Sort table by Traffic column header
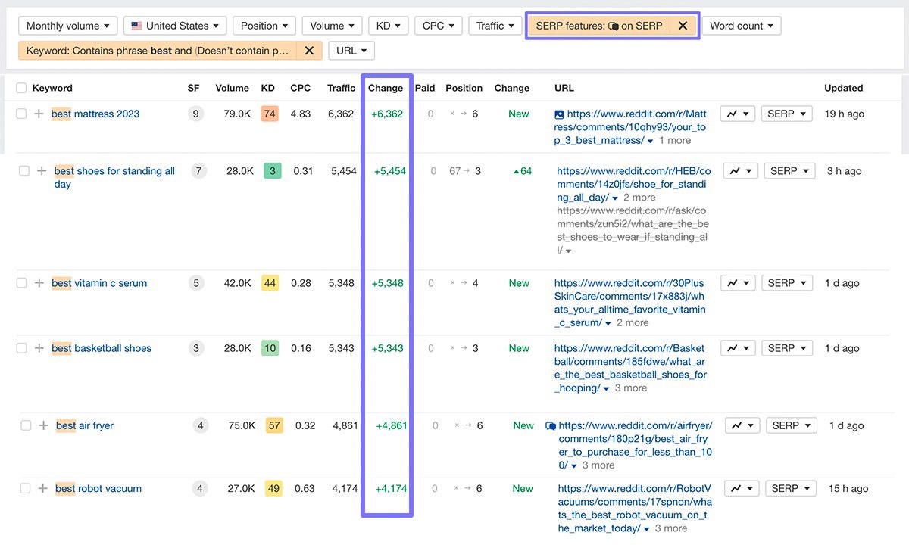Viewport: 909px width, 551px height. (341, 88)
